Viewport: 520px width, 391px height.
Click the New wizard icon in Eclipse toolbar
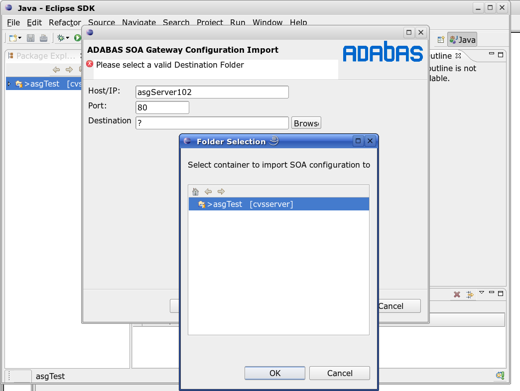click(x=13, y=38)
